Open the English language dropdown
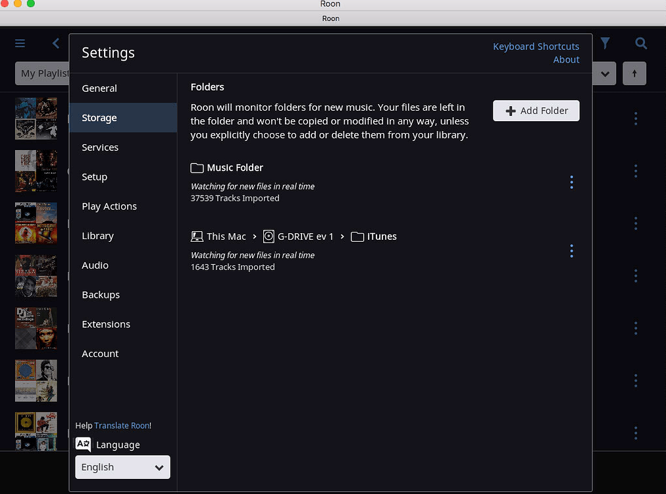The image size is (666, 494). pyautogui.click(x=123, y=467)
